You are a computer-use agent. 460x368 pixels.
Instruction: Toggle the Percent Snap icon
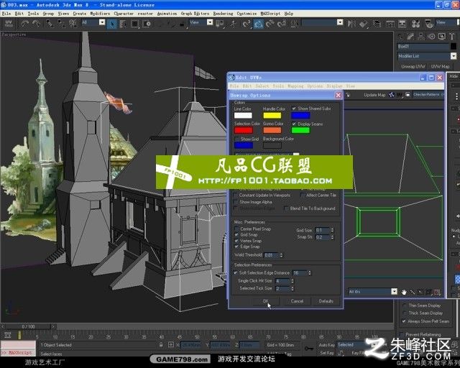click(270, 24)
